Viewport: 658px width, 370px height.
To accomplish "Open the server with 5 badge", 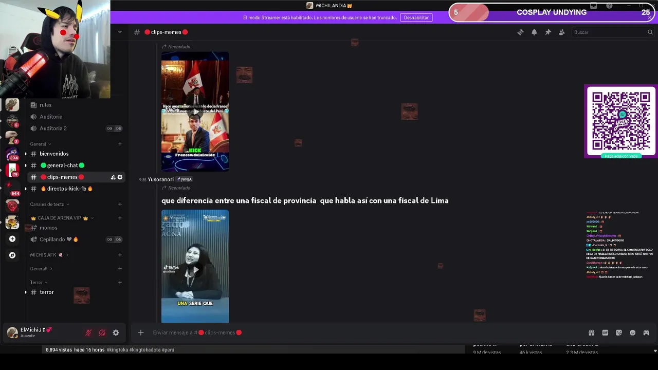I will tap(12, 121).
